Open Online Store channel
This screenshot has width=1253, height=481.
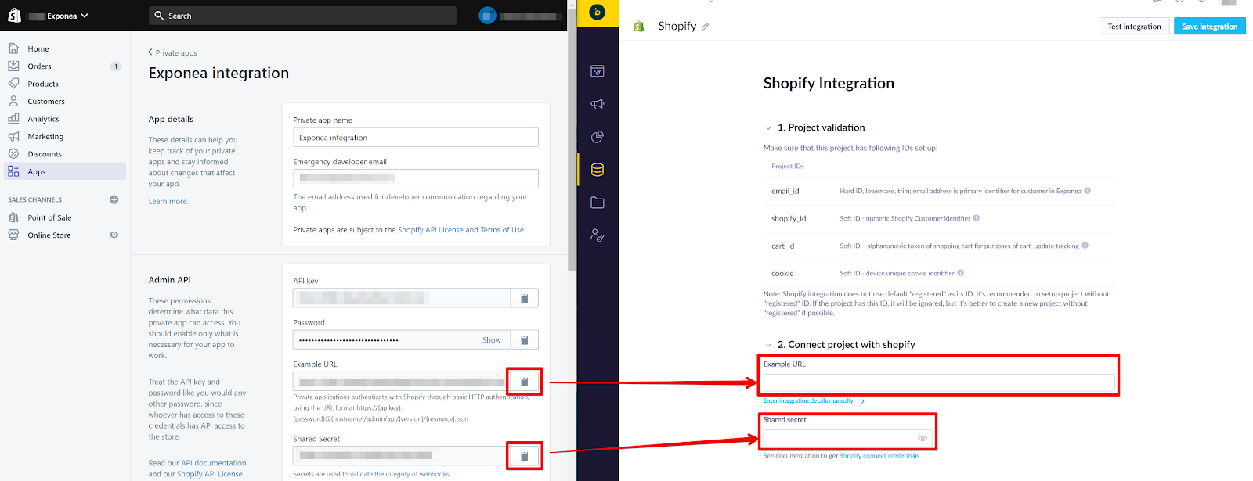coord(49,235)
